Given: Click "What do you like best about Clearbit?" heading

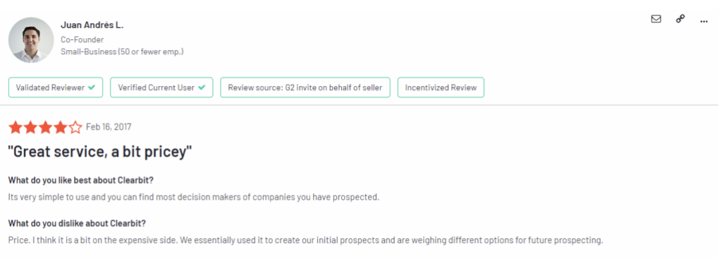Looking at the screenshot, I should (x=81, y=180).
